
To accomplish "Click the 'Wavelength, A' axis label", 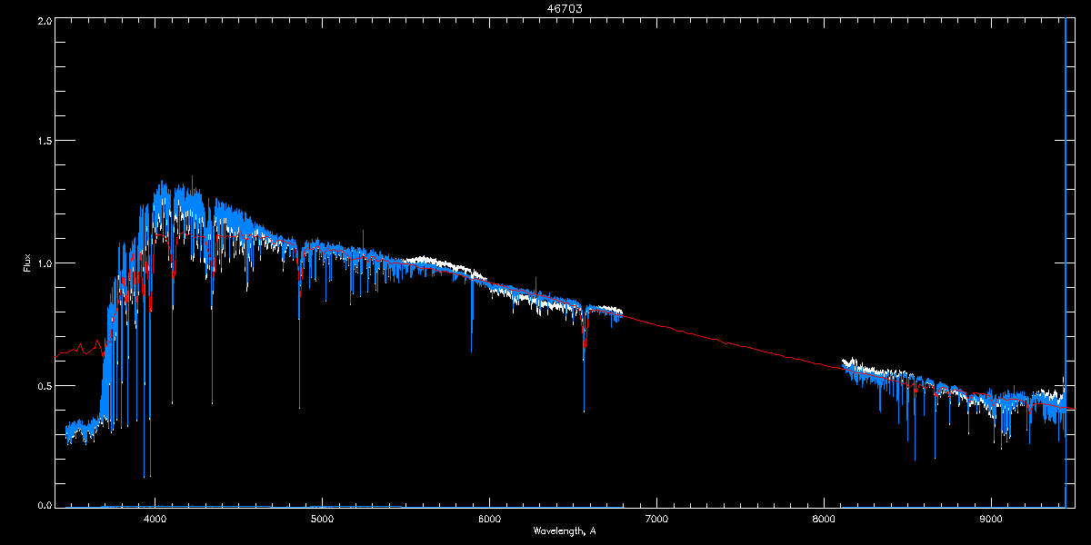I will click(565, 531).
